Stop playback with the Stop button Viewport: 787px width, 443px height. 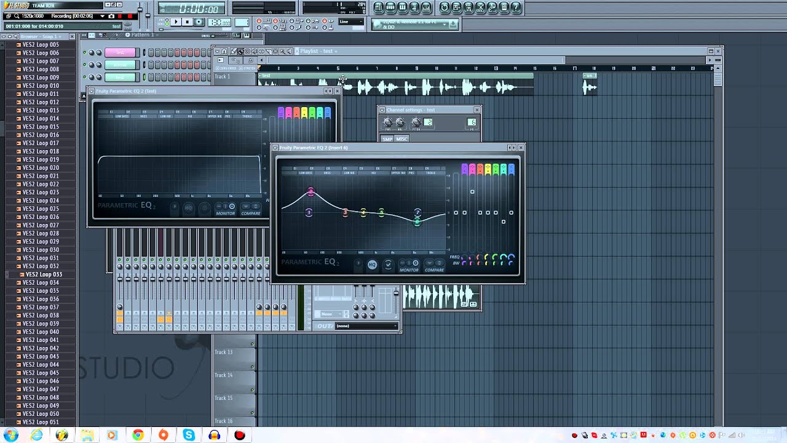click(187, 22)
